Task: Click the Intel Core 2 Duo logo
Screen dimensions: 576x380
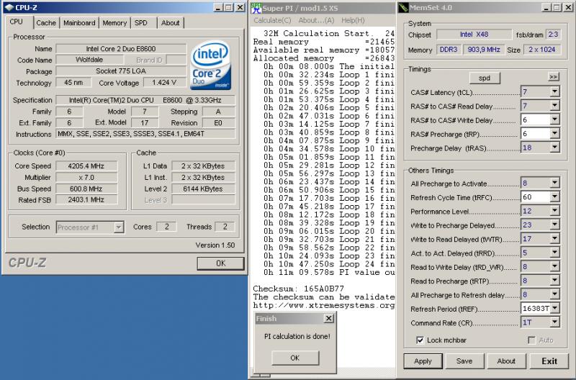Action: point(210,65)
